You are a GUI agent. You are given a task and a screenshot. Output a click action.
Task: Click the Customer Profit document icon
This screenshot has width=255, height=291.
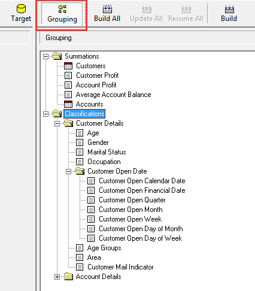click(x=68, y=75)
